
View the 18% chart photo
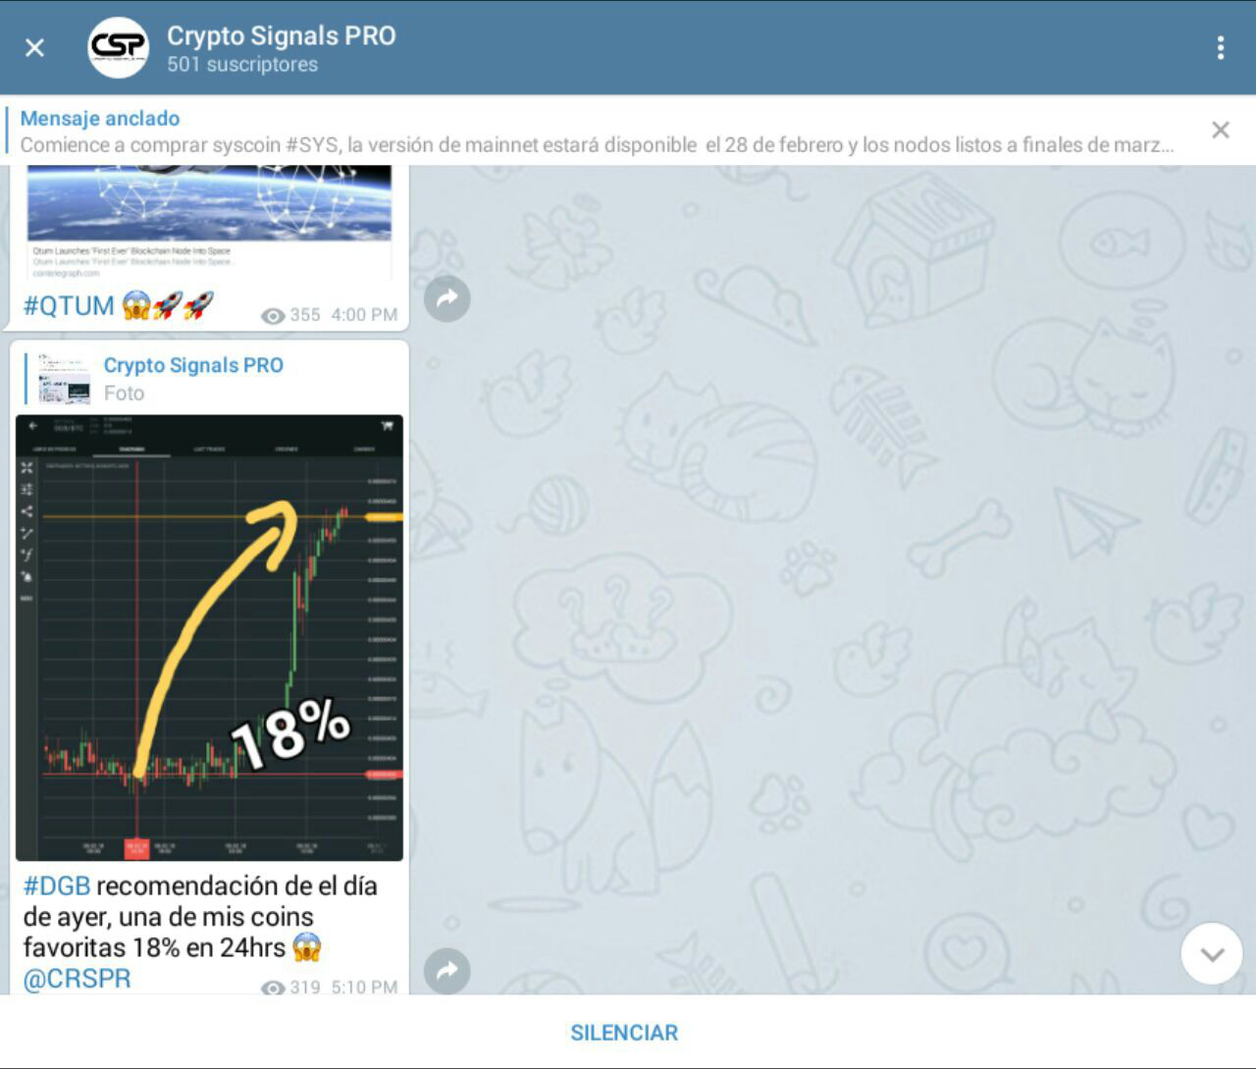click(209, 638)
